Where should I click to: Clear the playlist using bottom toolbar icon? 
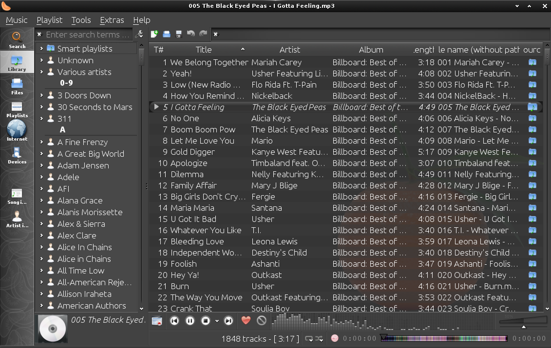pyautogui.click(x=157, y=321)
